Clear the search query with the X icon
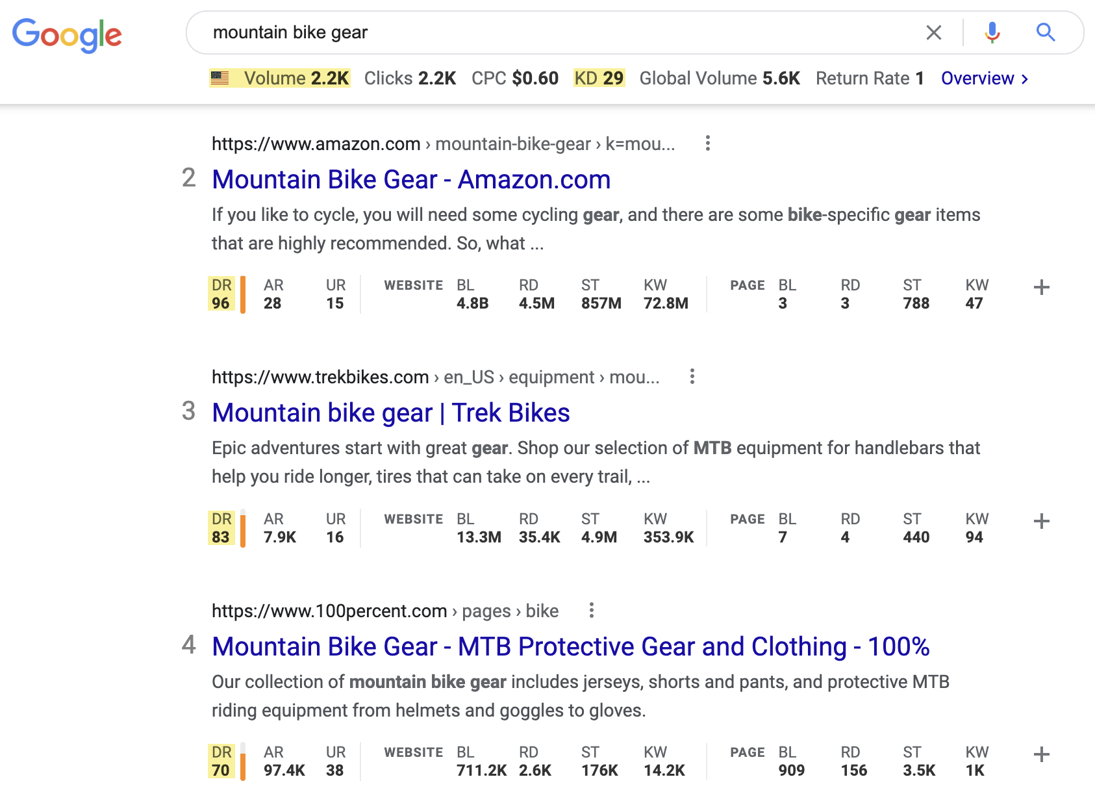This screenshot has height=803, width=1095. point(934,32)
